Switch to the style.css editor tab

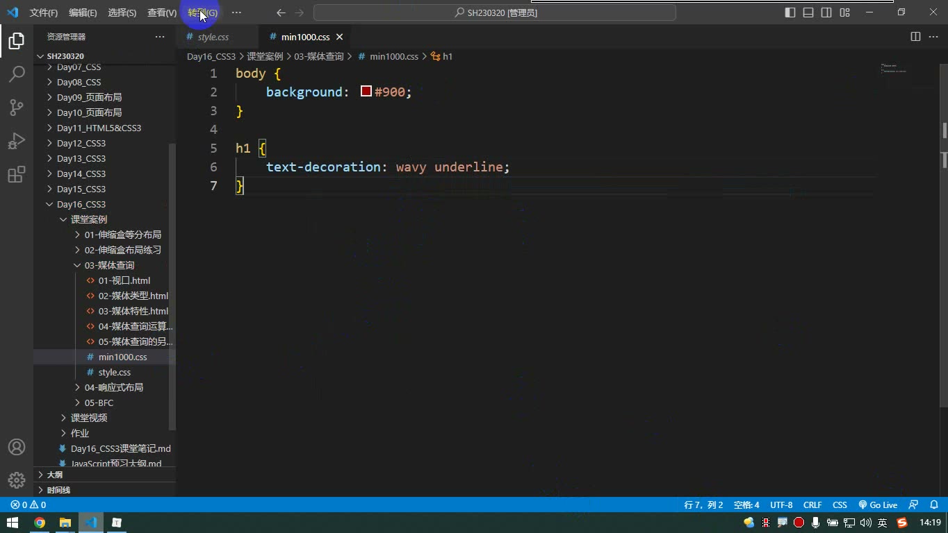point(213,37)
